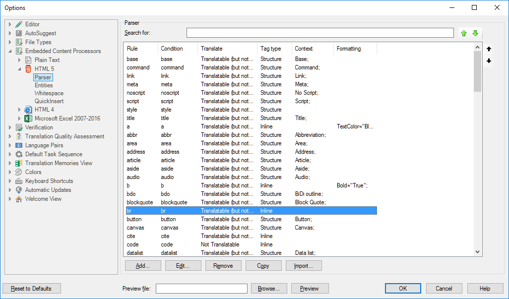Select the Parser tree item

pos(43,77)
